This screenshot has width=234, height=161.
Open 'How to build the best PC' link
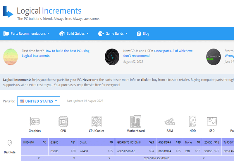[56, 53]
